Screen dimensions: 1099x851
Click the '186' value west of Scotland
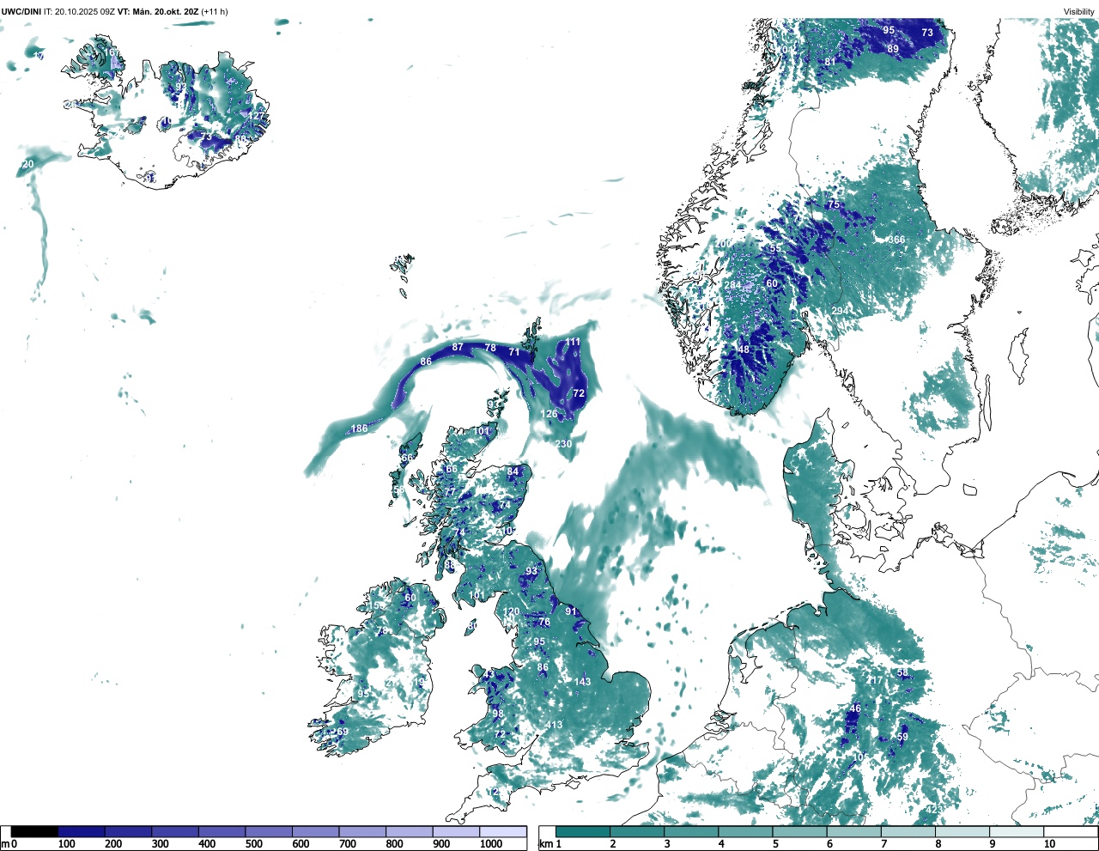pos(359,429)
